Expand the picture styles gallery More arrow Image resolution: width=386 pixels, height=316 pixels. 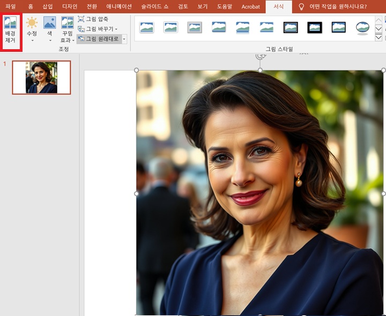[378, 37]
